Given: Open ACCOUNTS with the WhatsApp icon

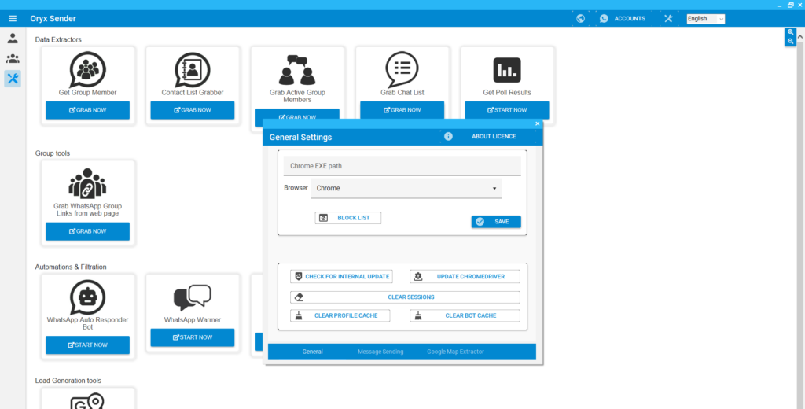Looking at the screenshot, I should click(x=622, y=19).
